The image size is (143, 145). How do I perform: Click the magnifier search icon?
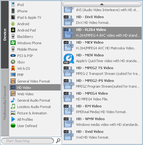click(x=58, y=141)
